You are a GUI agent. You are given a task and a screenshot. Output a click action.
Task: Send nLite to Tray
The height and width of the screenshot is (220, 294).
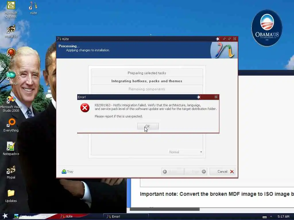[x=67, y=172]
